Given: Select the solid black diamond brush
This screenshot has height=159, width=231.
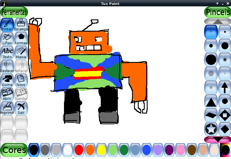Looking at the screenshot, I should coord(225,129).
